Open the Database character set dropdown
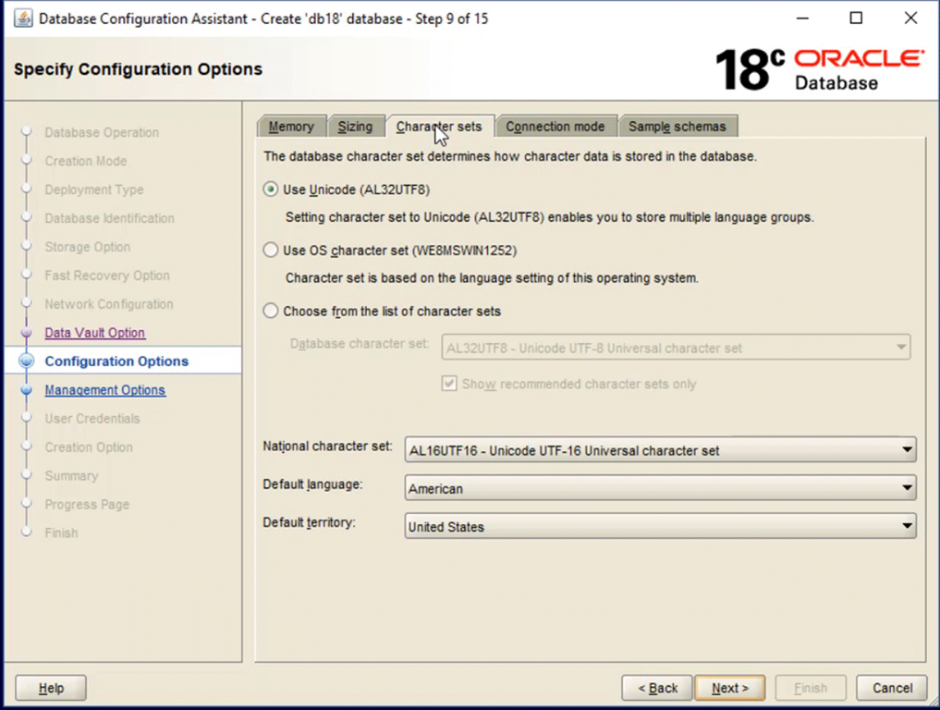 click(x=676, y=348)
